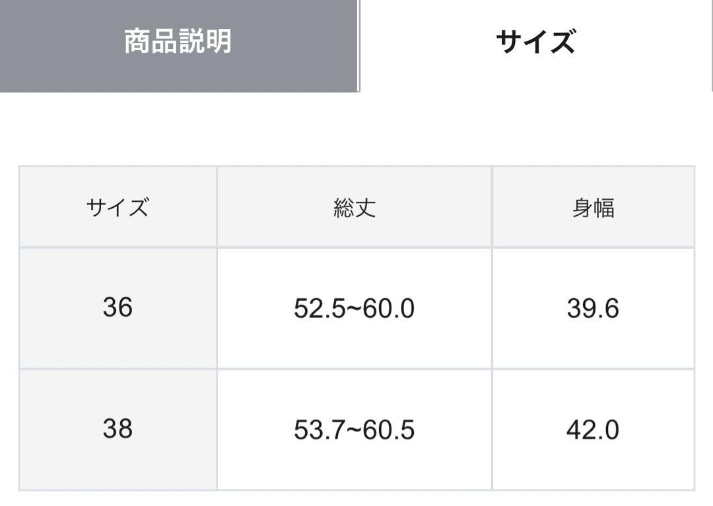The height and width of the screenshot is (506, 713).
Task: Select the size 36 row label
Action: point(118,308)
